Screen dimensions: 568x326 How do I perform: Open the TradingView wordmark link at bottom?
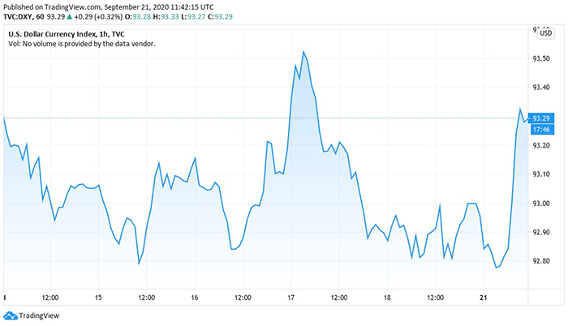37,315
